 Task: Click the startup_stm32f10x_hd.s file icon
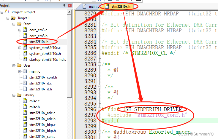coord(25,59)
